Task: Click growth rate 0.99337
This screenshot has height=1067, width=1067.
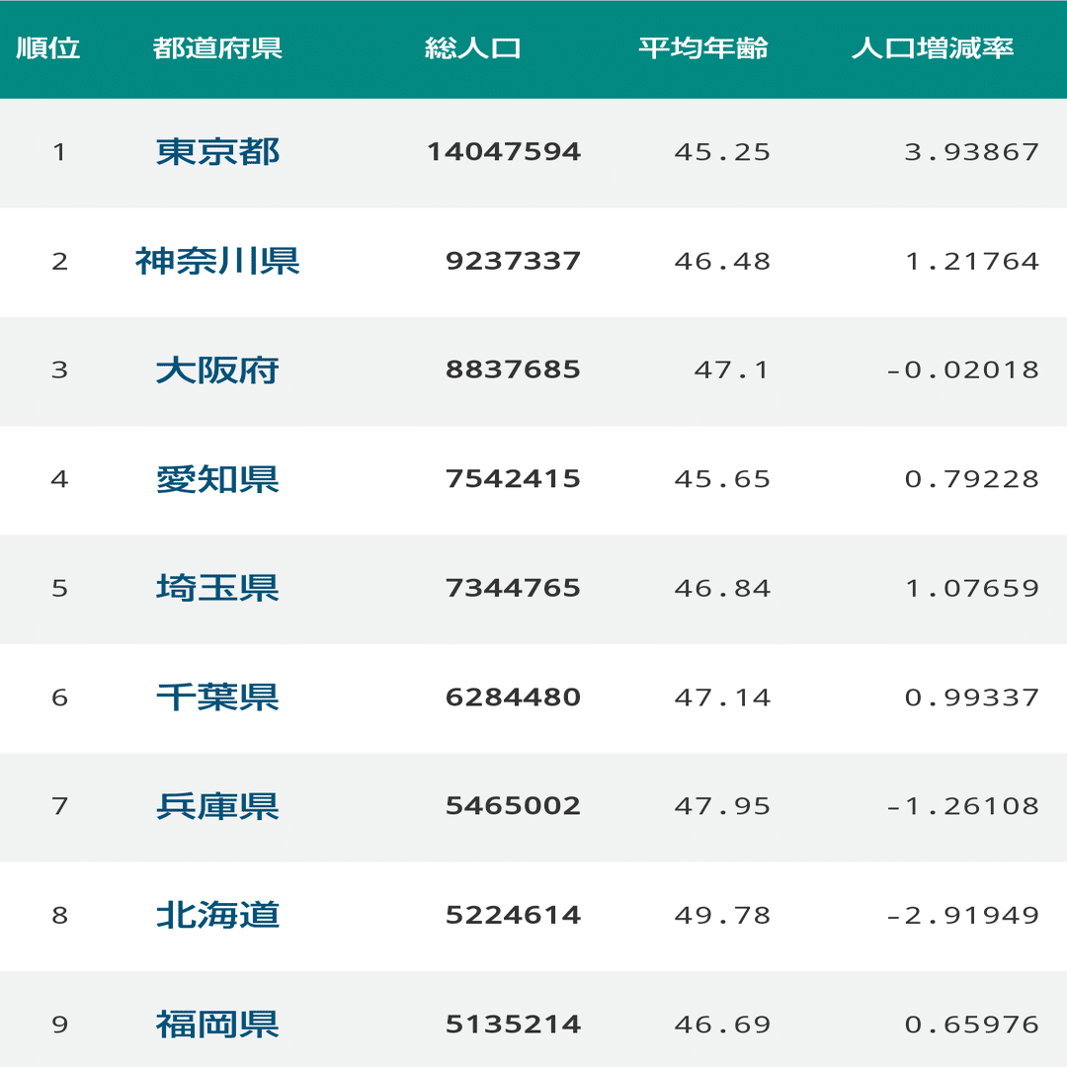Action: click(x=972, y=697)
